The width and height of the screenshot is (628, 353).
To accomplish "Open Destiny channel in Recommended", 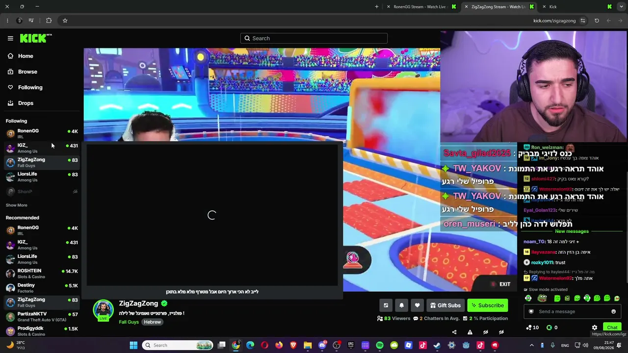I will 42,288.
